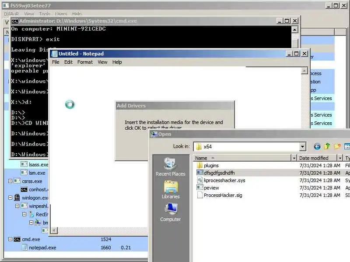Screen dimensions: 350x262
Task: Go up one folder level in Open dialog
Action: coord(327,146)
